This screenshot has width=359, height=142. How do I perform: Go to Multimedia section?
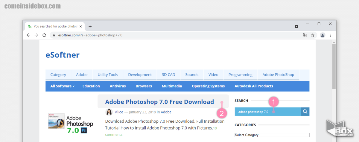tap(172, 86)
